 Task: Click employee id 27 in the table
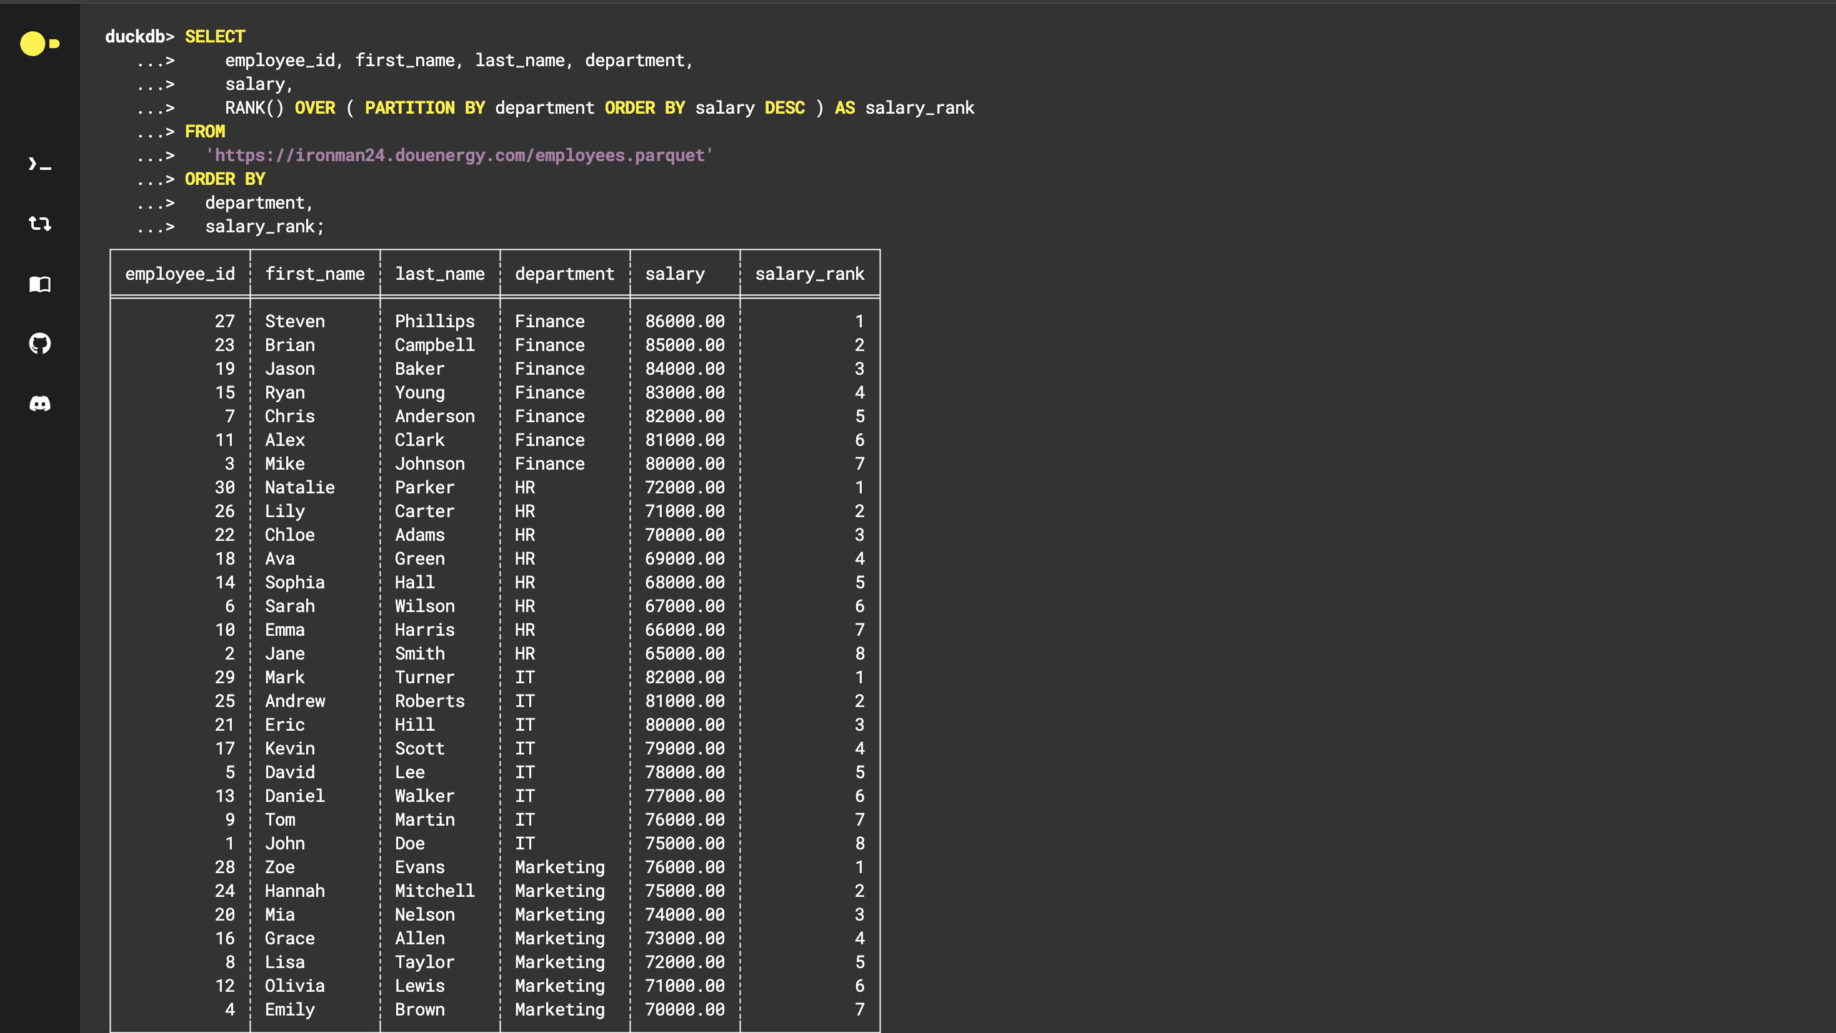224,321
